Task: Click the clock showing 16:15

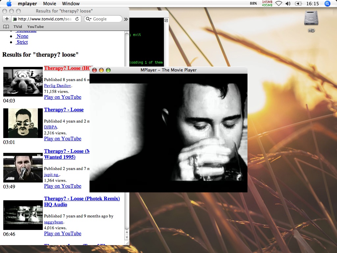Action: 312,4
